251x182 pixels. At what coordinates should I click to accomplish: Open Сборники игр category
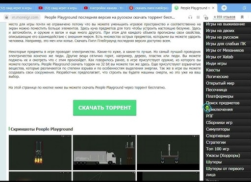[228, 123]
